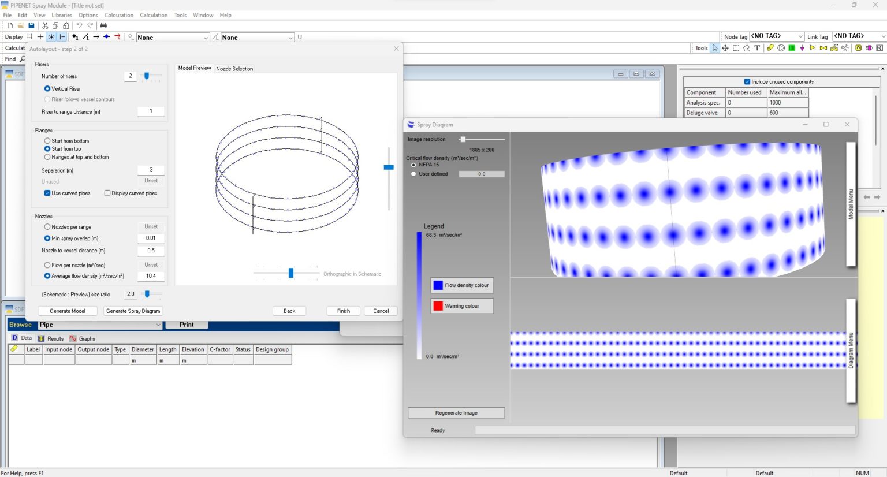The image size is (887, 477).
Task: Pick the green deluge valve tool
Action: pyautogui.click(x=792, y=48)
